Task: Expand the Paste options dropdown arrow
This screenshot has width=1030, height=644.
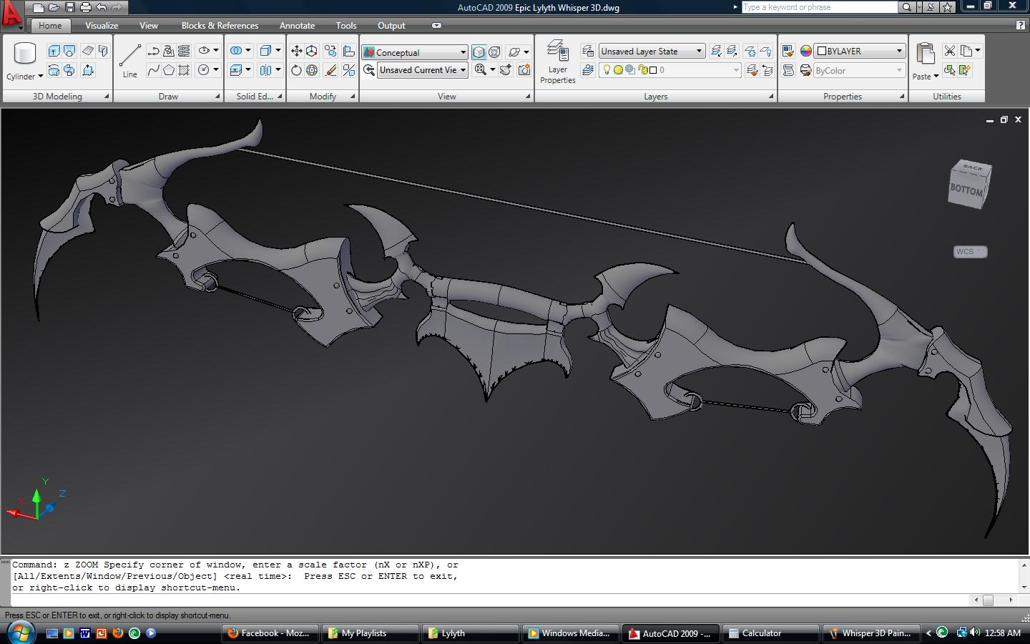Action: [x=936, y=77]
